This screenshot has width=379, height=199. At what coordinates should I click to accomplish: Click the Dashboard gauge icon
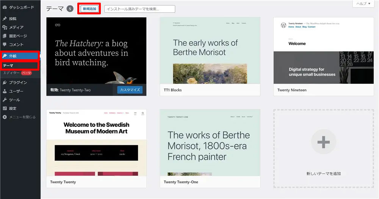coord(5,8)
